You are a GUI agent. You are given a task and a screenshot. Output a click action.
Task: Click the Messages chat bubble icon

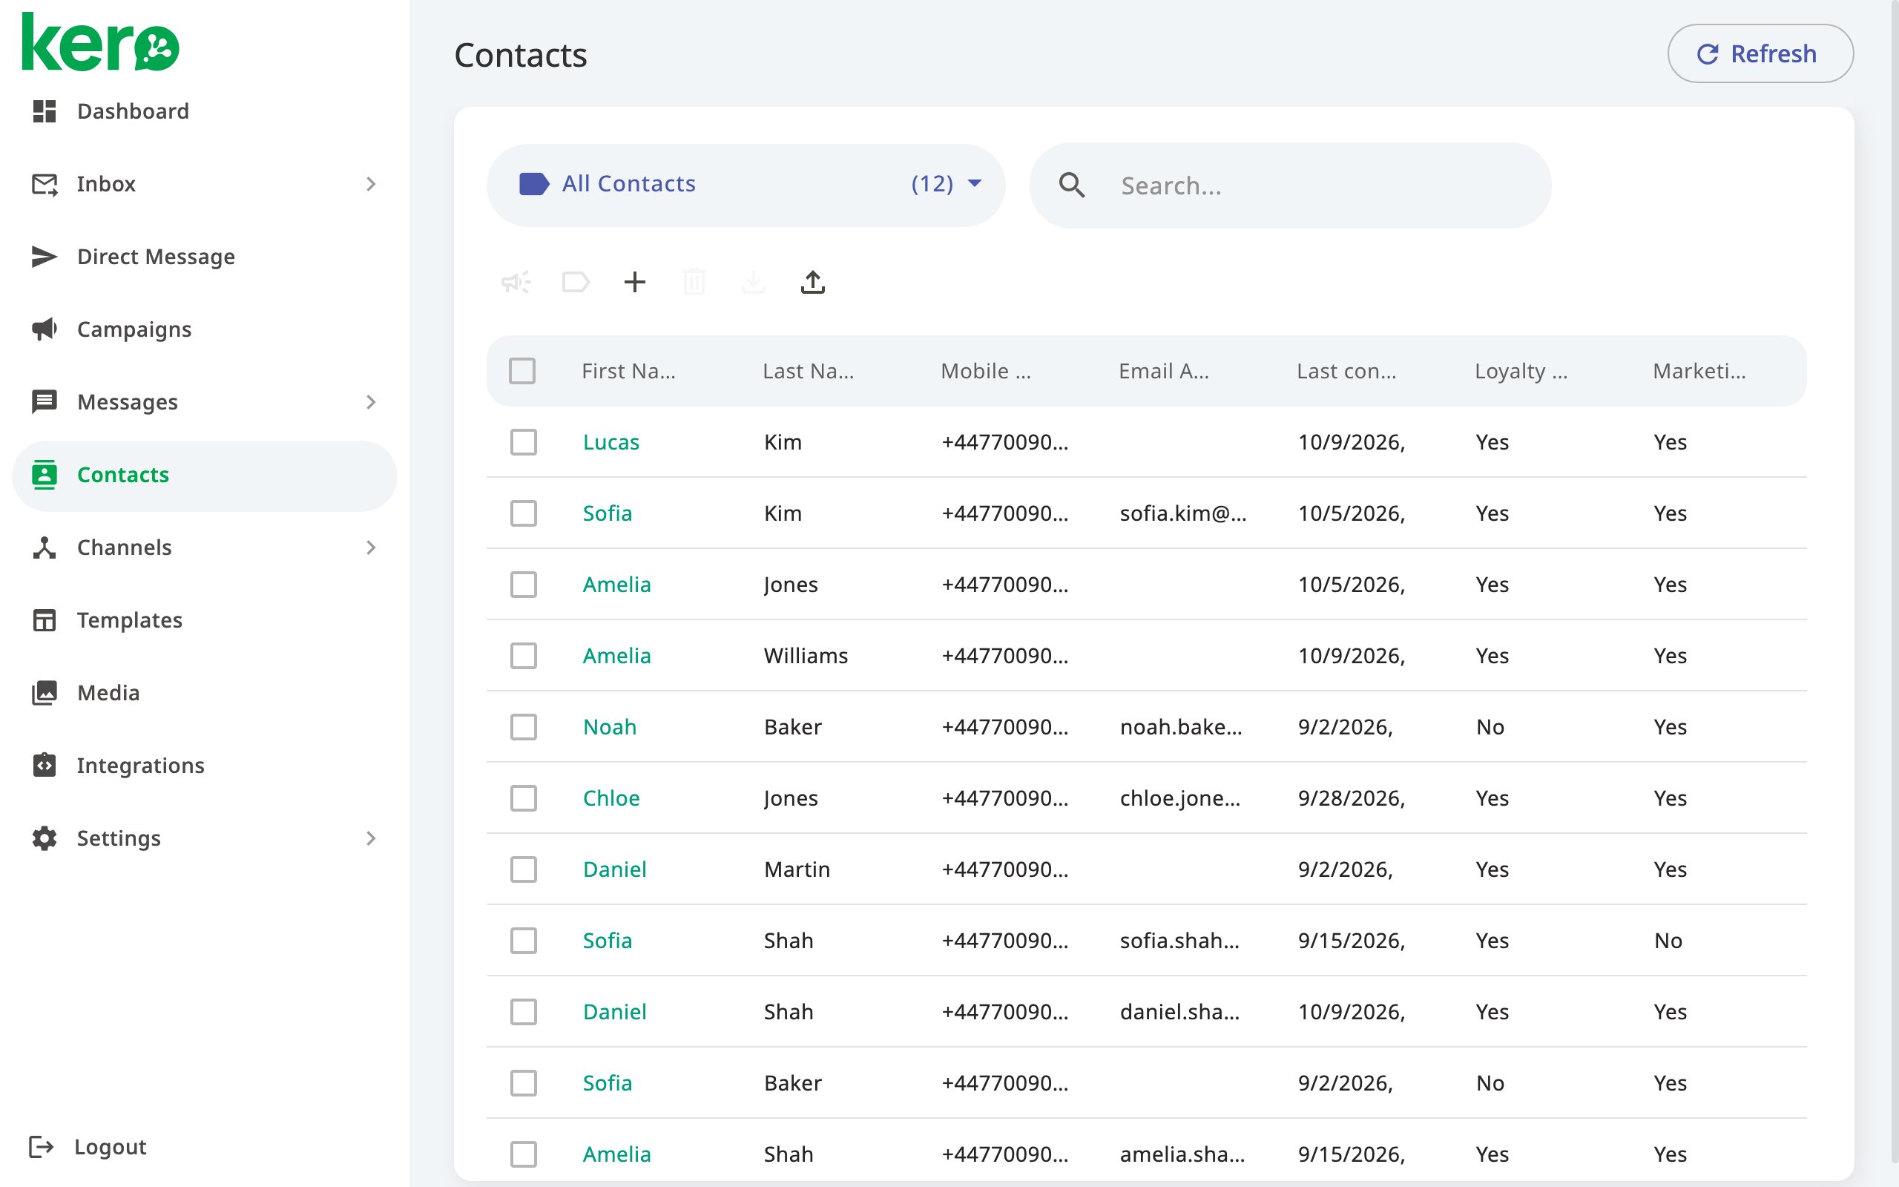[44, 402]
